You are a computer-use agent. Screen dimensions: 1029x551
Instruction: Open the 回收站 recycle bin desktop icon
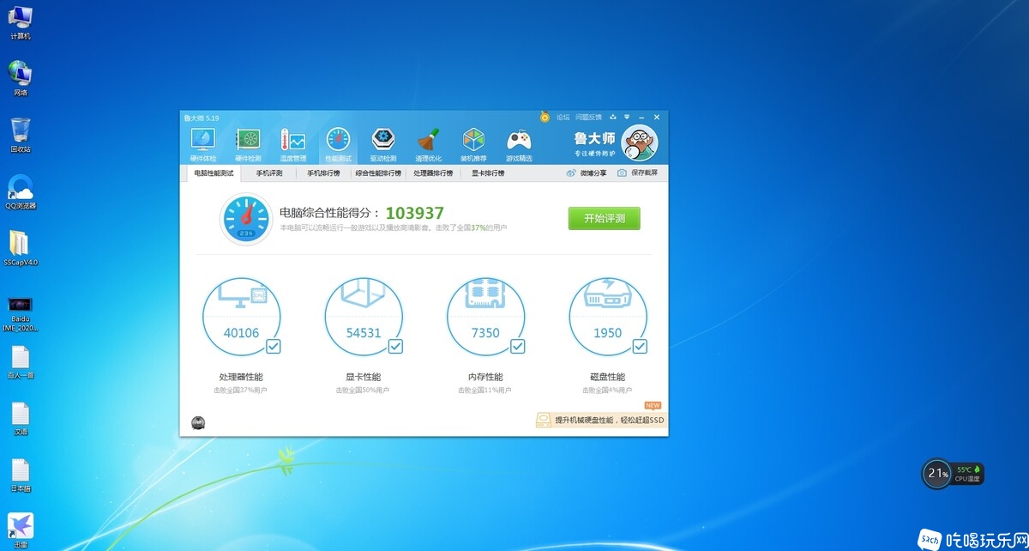pos(21,136)
